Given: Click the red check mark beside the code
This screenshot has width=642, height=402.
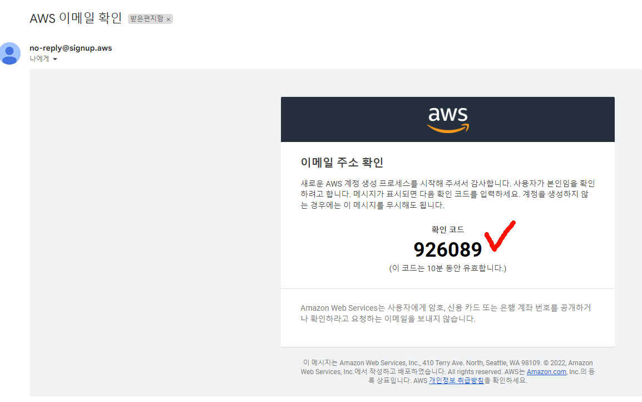Looking at the screenshot, I should tap(500, 236).
